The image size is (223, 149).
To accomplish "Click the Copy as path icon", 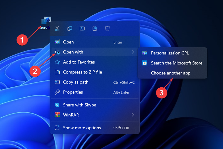I will pos(57,82).
